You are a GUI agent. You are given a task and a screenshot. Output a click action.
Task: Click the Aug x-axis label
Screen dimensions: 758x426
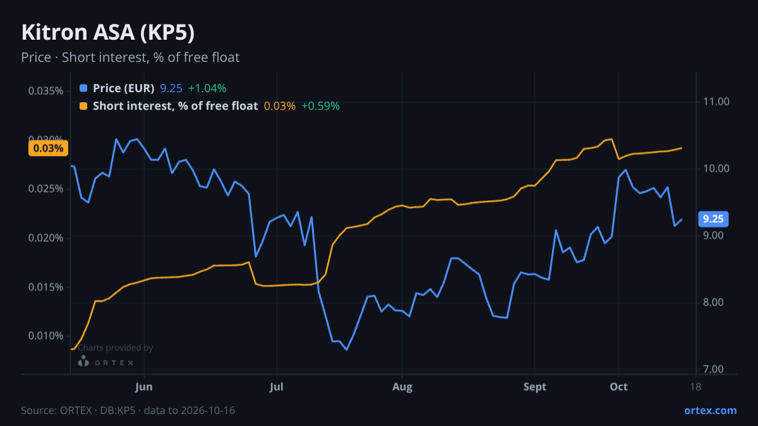pyautogui.click(x=402, y=386)
